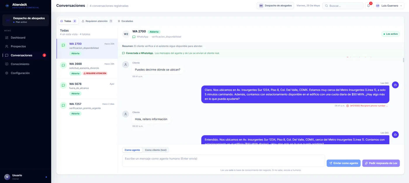Click the chat icon of WA 7257
The height and width of the screenshot is (183, 409).
63,105
